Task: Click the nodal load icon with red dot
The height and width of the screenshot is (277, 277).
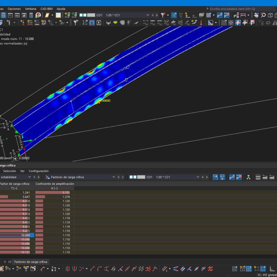Action: click(x=23, y=23)
